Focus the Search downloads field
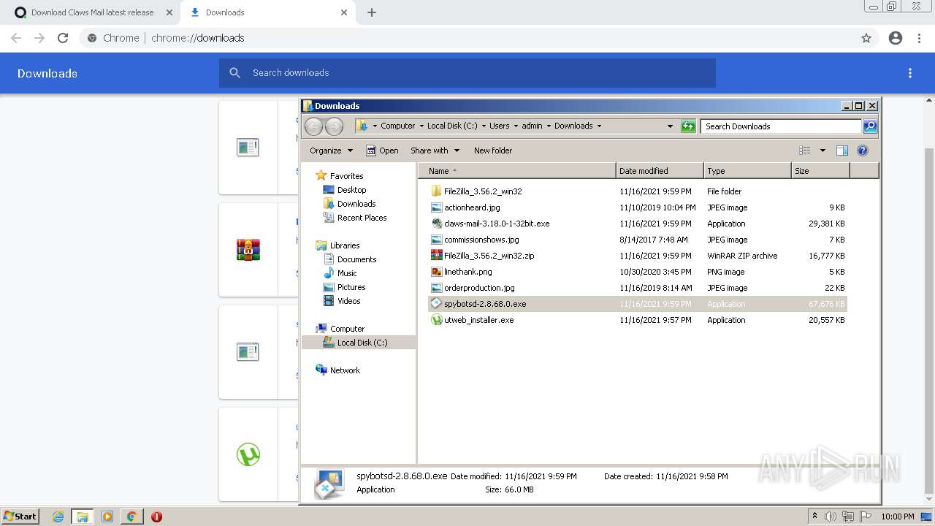Screen dimensions: 935x526 tap(467, 73)
